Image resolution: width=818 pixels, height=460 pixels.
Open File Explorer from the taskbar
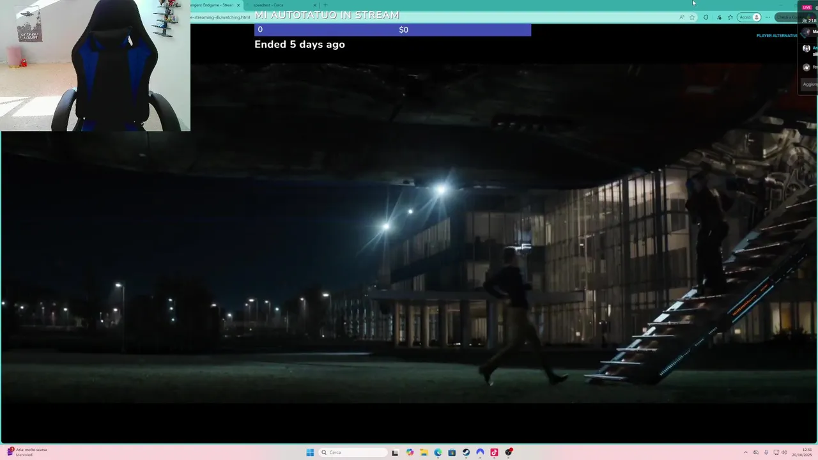pyautogui.click(x=424, y=452)
